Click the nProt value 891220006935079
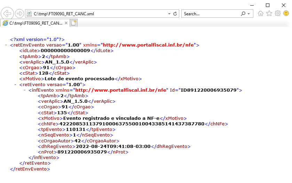This screenshot has height=183, width=292. point(82,152)
